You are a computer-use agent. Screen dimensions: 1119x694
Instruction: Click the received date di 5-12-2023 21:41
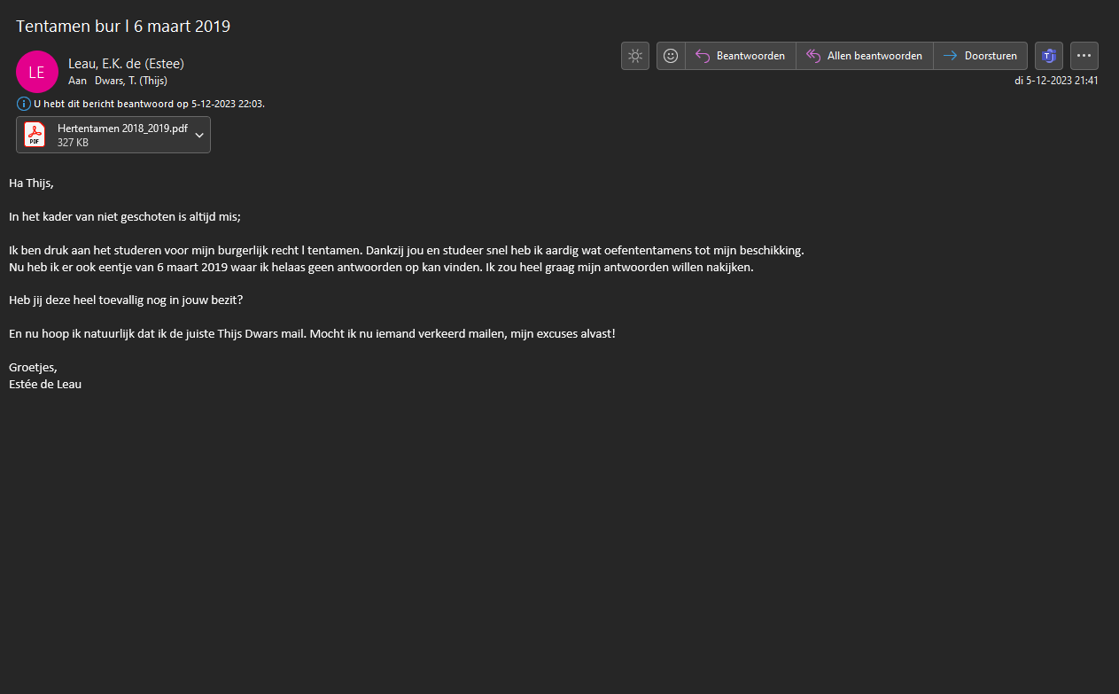1056,81
